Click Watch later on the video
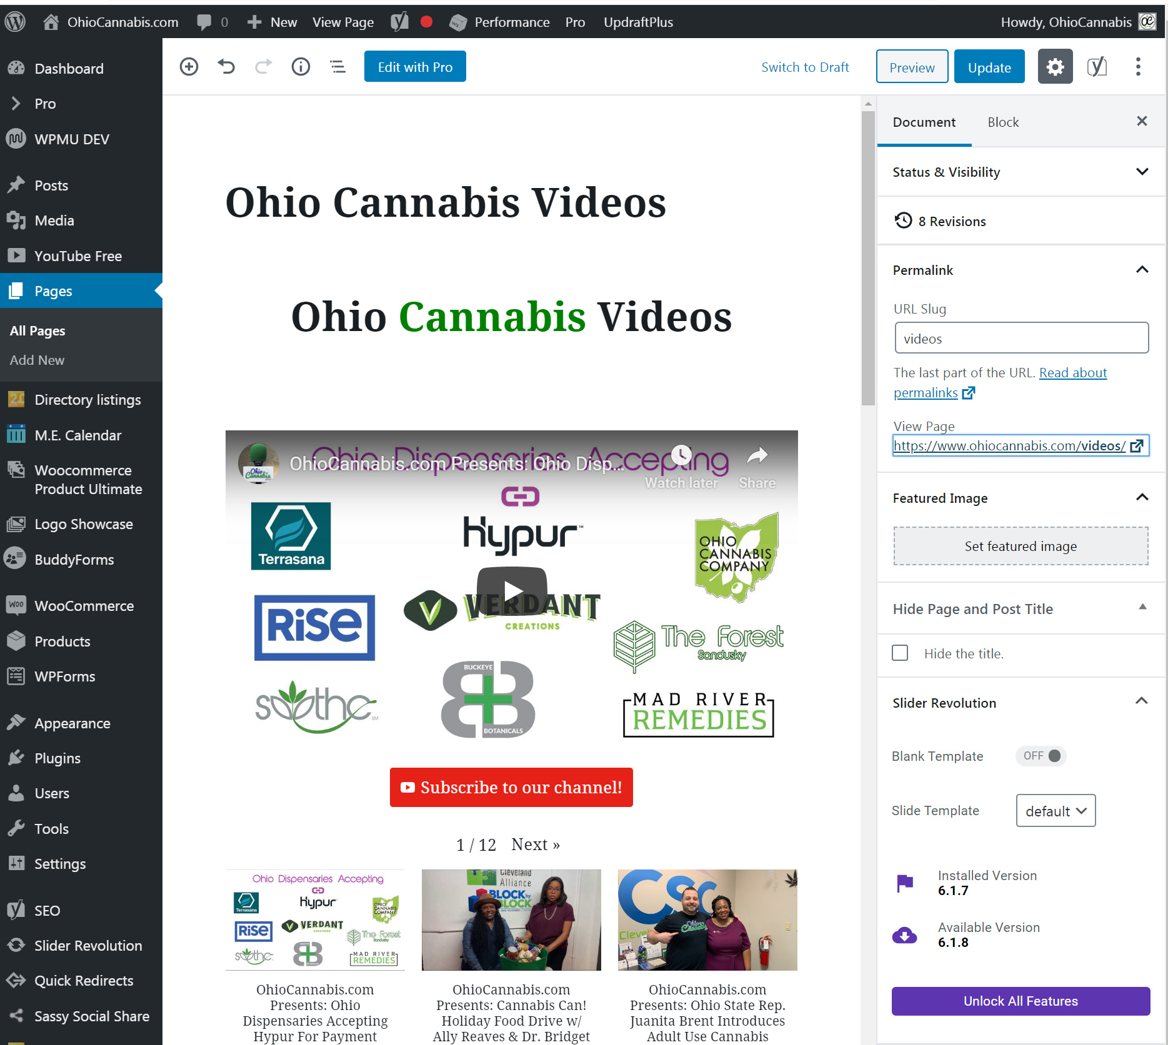 tap(681, 467)
